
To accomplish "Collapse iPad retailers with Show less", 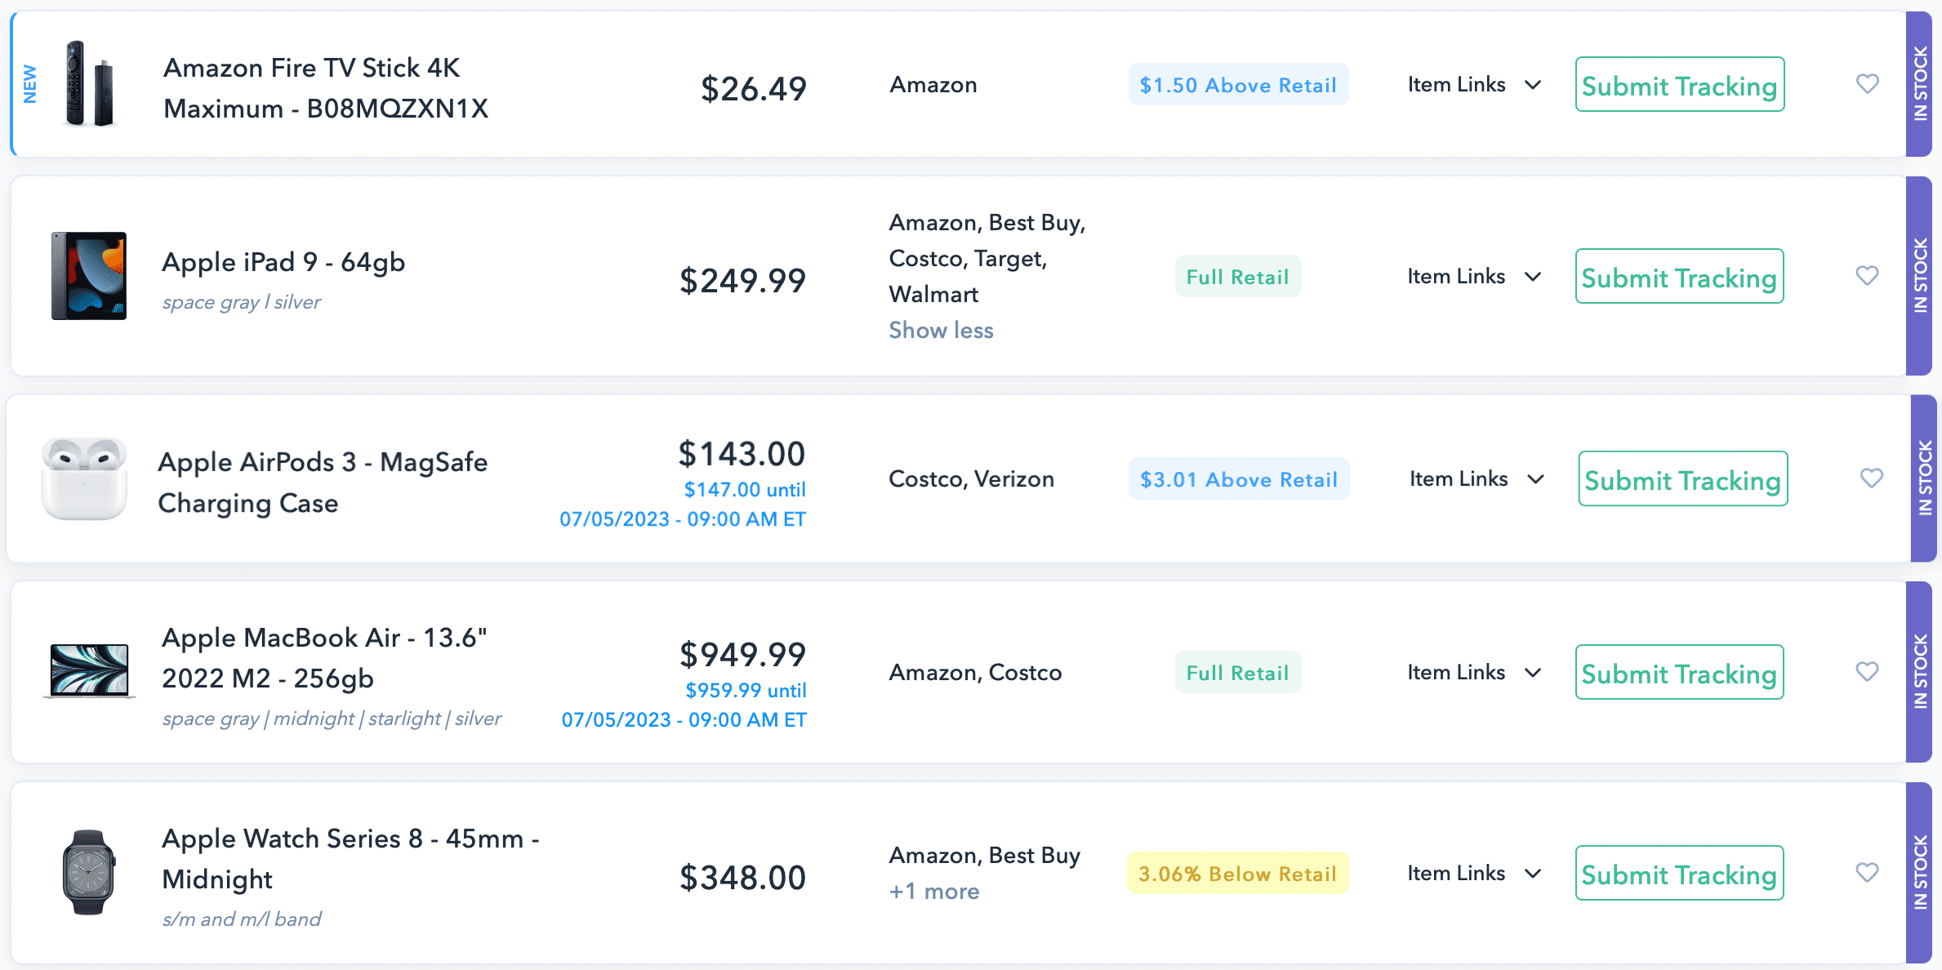I will coord(941,330).
